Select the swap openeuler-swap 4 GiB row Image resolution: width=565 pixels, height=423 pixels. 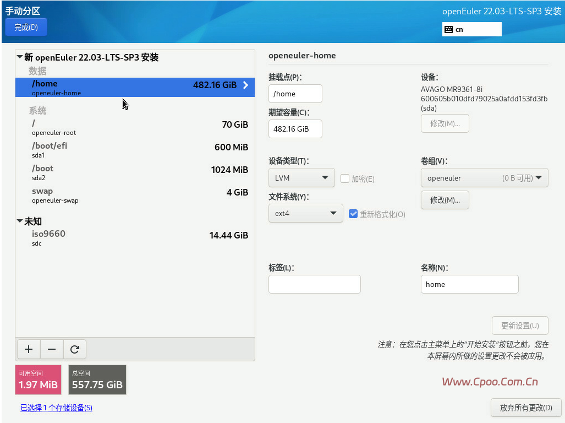click(x=135, y=195)
